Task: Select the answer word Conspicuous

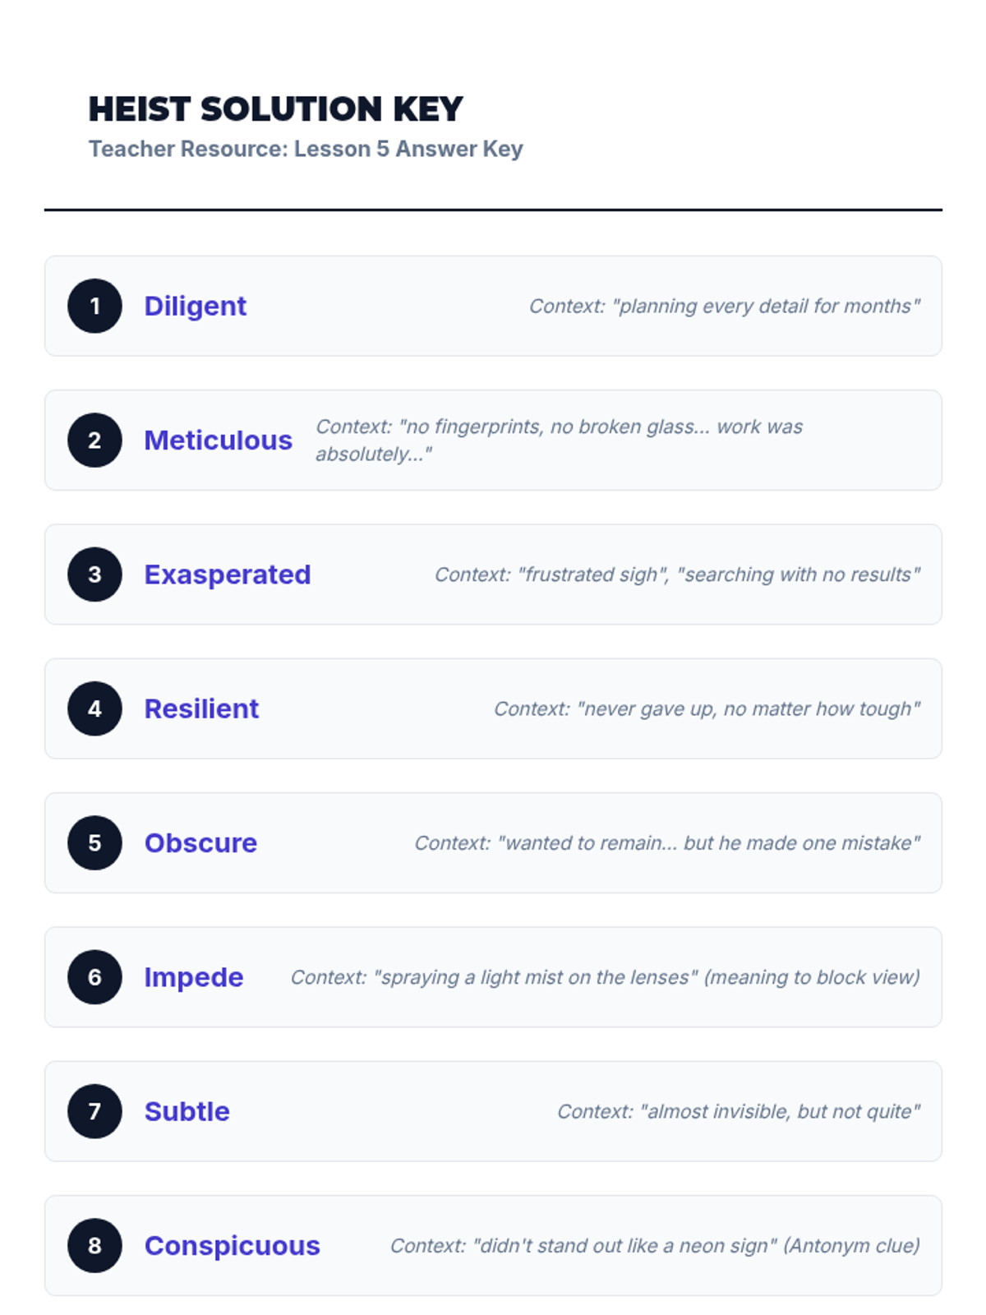Action: coord(232,1246)
